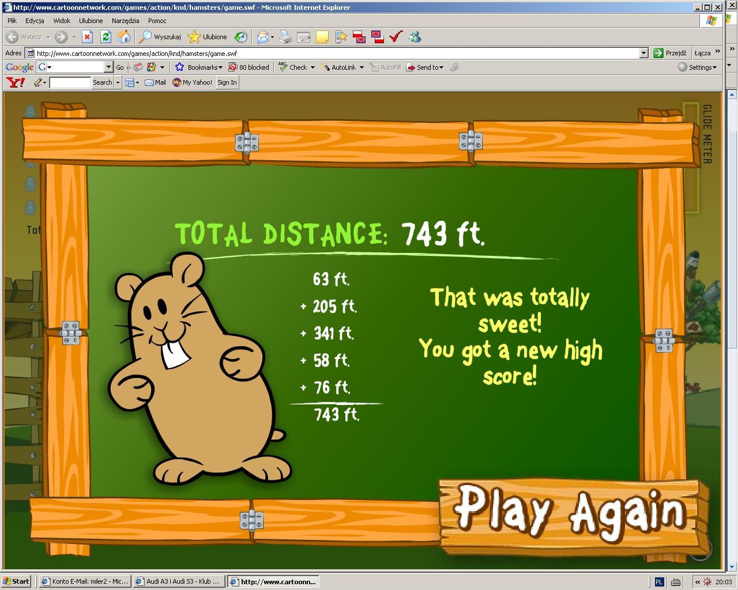Click the edit page toolbar icon
Viewport: 738px width, 590px height.
click(x=304, y=37)
